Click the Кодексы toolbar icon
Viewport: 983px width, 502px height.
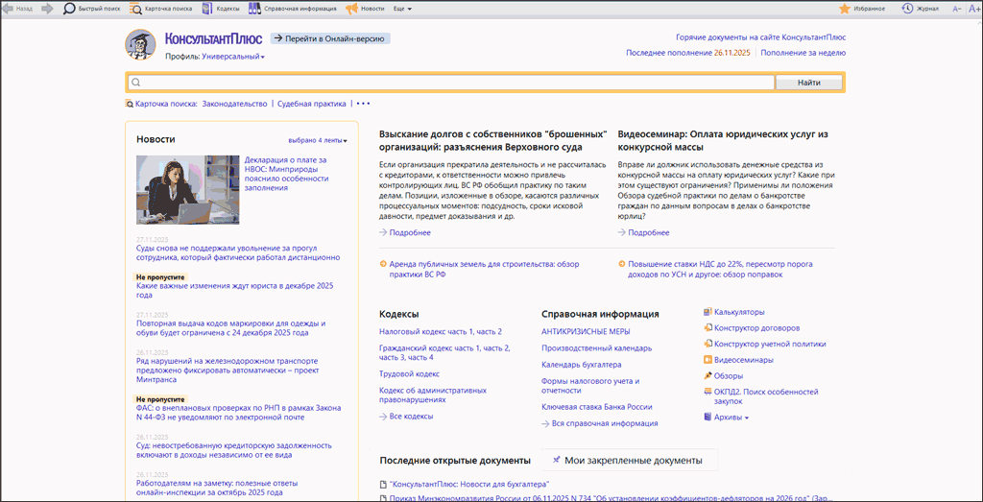pos(208,8)
